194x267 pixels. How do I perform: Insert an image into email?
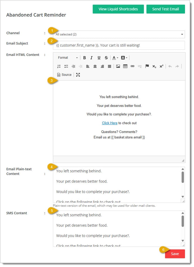click(118, 66)
